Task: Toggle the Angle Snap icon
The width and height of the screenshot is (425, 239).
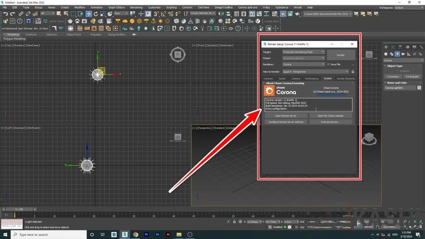Action: point(163,14)
